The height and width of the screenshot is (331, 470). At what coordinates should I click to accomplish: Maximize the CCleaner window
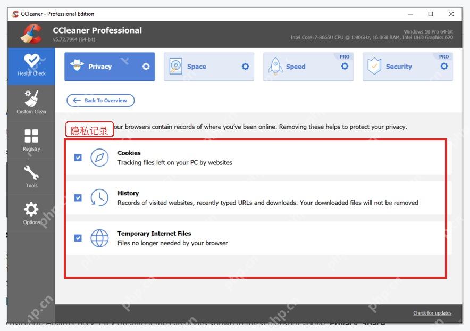[x=431, y=14]
